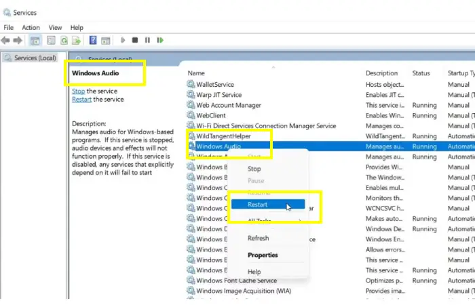Click the Start Service play icon
475x305 pixels.
click(123, 40)
